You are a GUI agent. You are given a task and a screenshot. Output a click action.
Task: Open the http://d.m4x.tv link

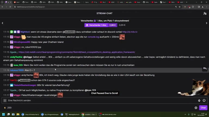pyautogui.click(x=130, y=32)
